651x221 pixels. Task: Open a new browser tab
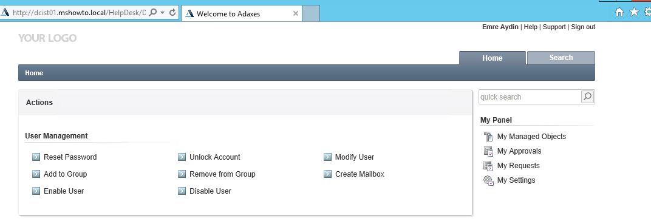pyautogui.click(x=310, y=13)
